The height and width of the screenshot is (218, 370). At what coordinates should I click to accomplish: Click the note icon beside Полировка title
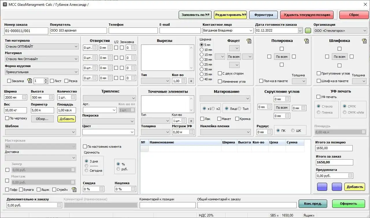point(306,41)
